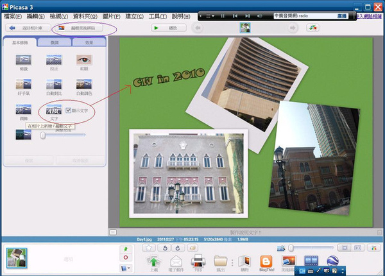Toggle the Show Text (顯示文字) checkbox
The width and height of the screenshot is (385, 276).
point(68,110)
